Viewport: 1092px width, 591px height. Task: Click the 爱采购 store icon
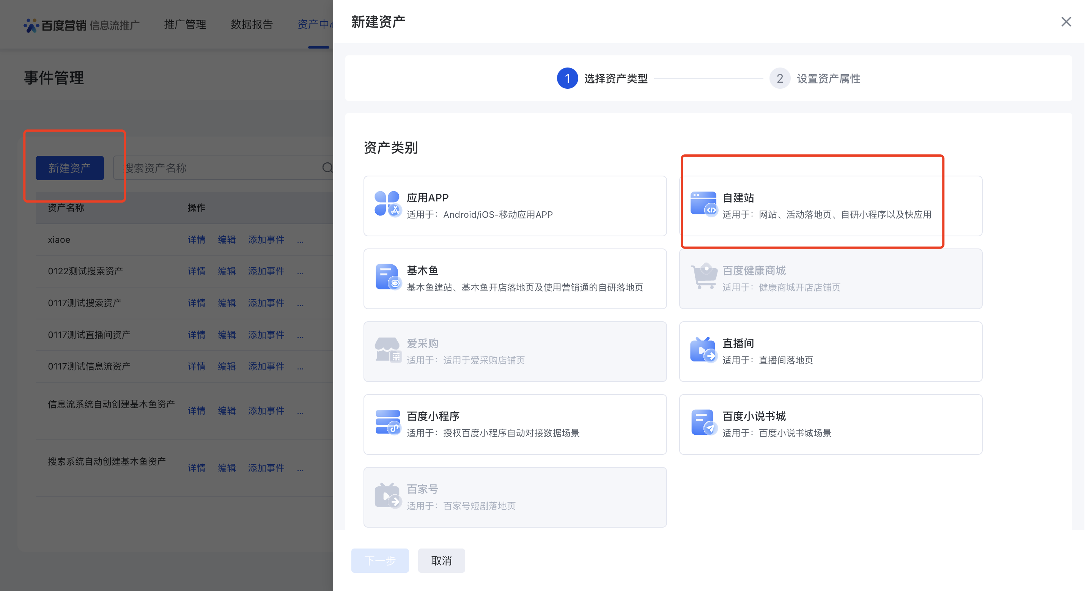pyautogui.click(x=387, y=349)
